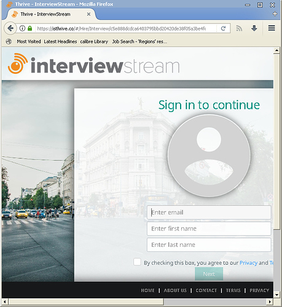Image resolution: width=282 pixels, height=307 pixels.
Task: Open the calibre Library bookmark
Action: coord(94,42)
